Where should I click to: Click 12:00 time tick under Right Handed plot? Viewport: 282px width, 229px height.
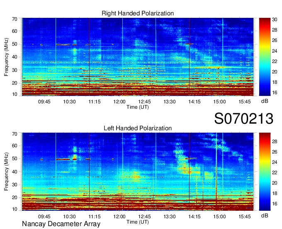point(119,102)
